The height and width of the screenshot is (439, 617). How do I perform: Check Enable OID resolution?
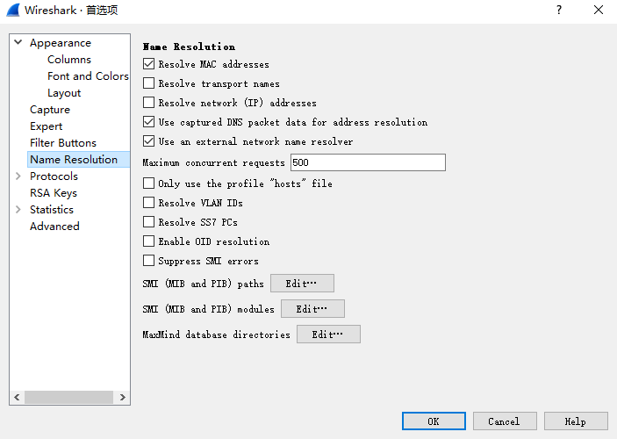coord(148,241)
